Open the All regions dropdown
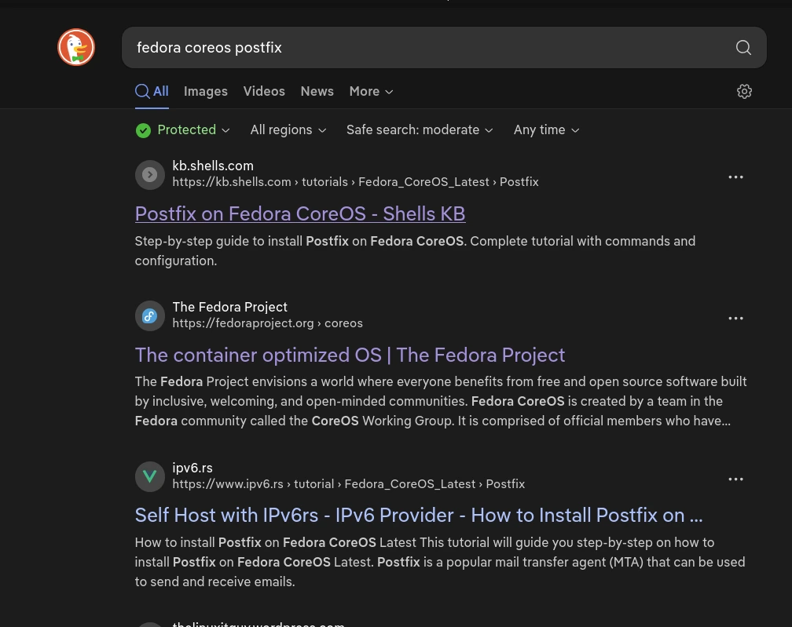792x627 pixels. (288, 130)
